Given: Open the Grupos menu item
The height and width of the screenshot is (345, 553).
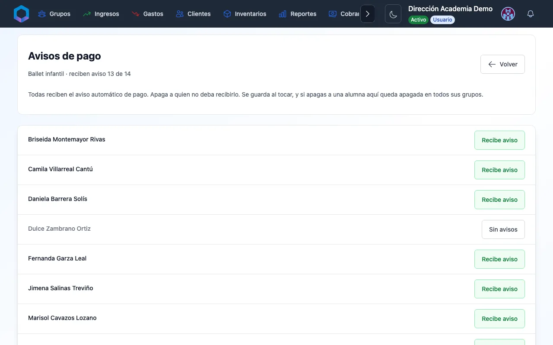Looking at the screenshot, I should 54,14.
